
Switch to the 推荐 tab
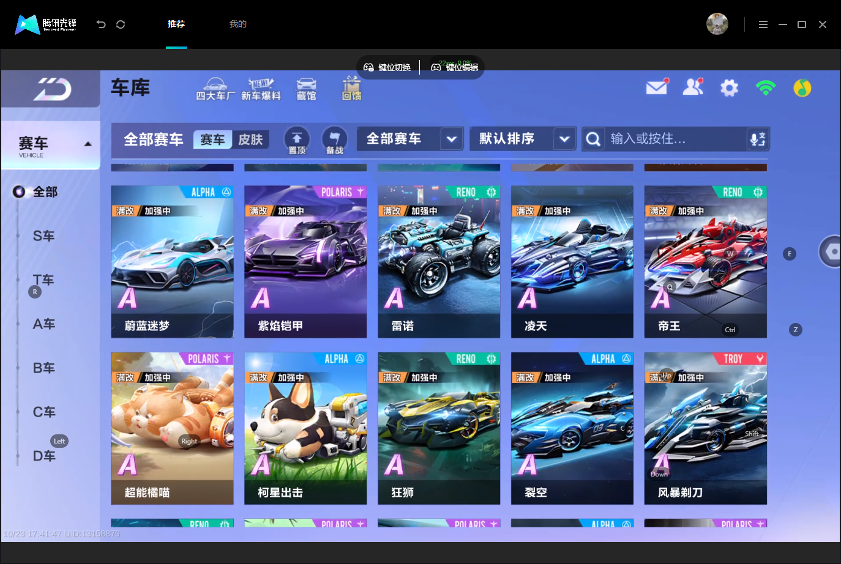176,24
